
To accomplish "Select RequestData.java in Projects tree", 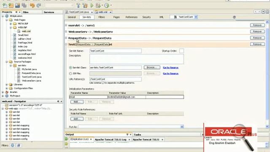I will point(31,73).
